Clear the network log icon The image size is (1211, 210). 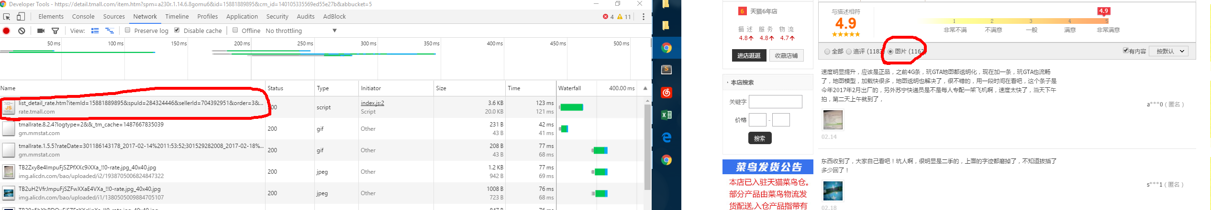22,31
